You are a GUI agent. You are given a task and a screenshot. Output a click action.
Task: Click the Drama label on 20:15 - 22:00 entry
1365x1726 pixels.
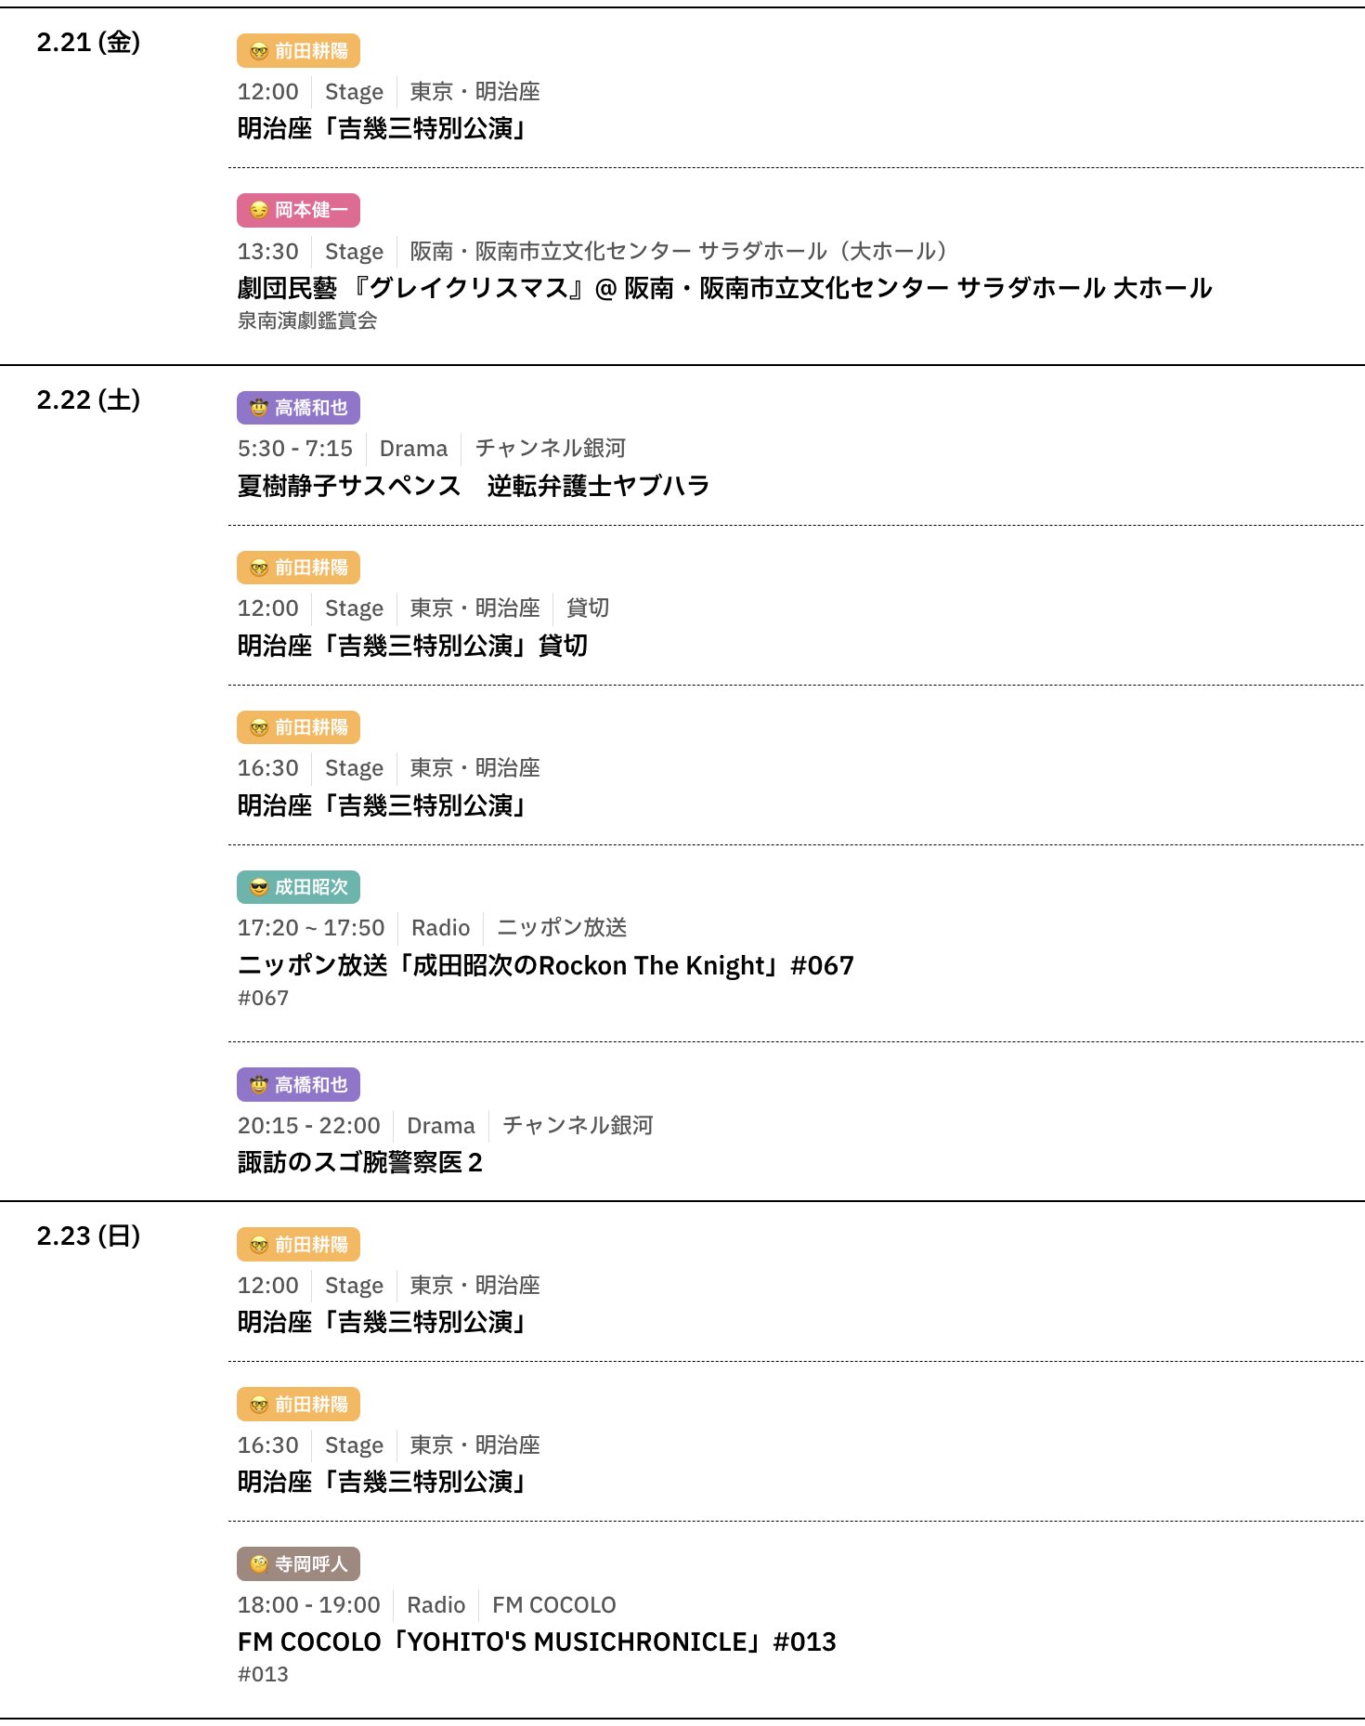point(440,1125)
